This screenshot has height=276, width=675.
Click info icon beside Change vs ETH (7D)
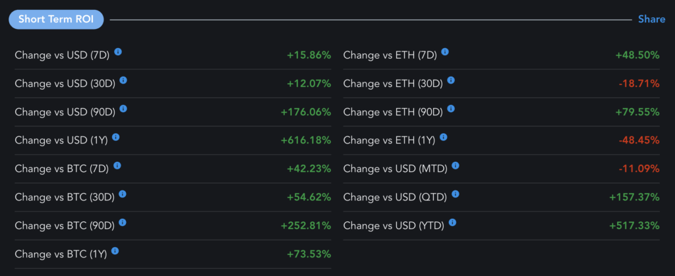coord(446,51)
